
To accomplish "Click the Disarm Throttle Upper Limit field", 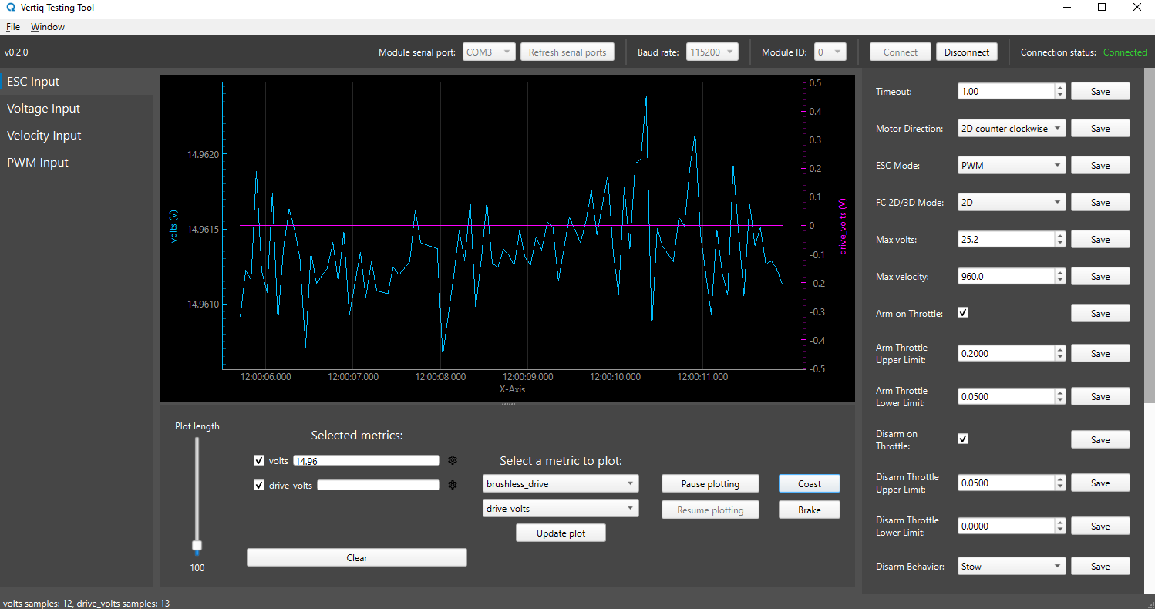I will [x=1006, y=483].
